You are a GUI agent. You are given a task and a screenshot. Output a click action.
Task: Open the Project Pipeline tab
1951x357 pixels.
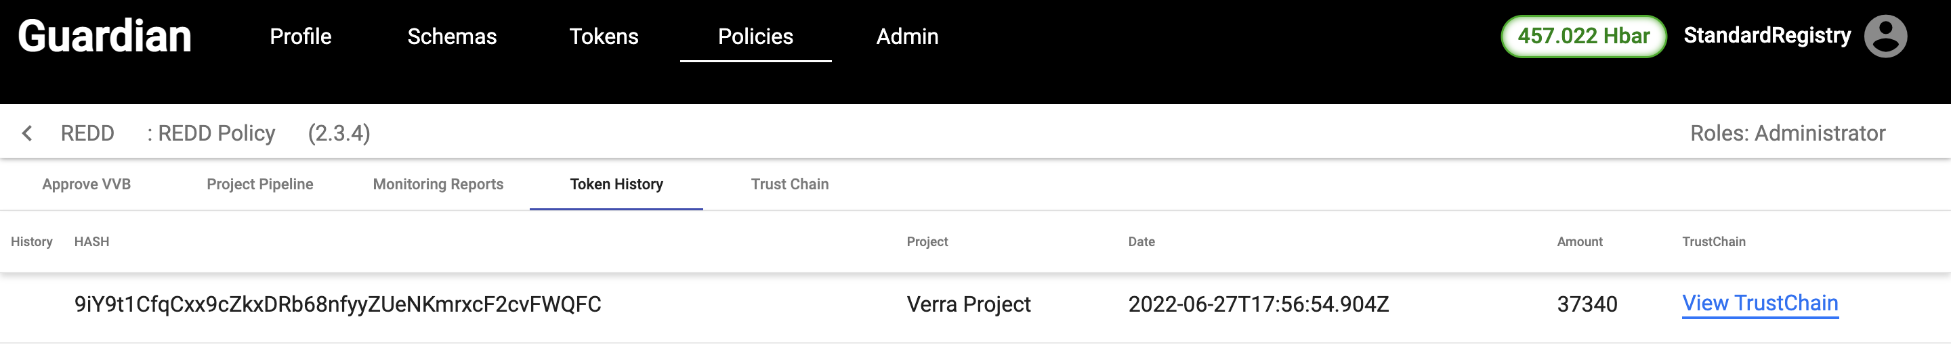pos(259,184)
